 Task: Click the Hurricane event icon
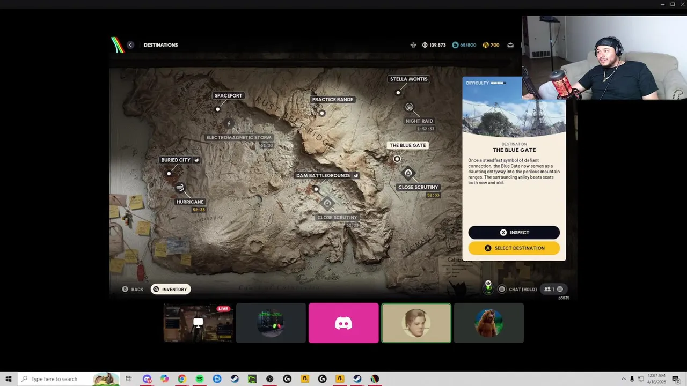tap(180, 188)
